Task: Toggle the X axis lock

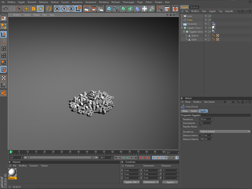Action: (57, 9)
